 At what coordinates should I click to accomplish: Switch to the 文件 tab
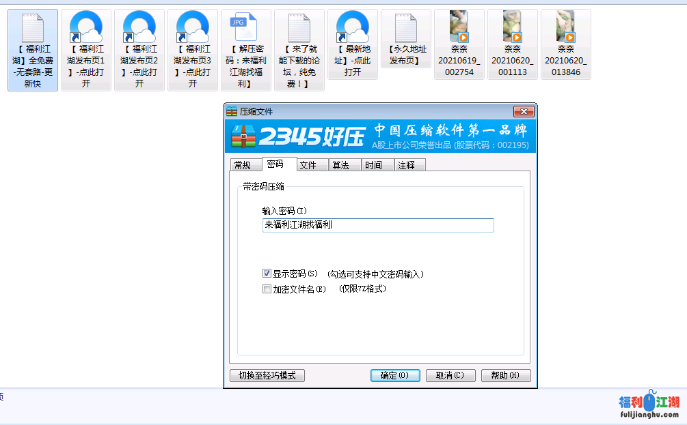click(308, 165)
